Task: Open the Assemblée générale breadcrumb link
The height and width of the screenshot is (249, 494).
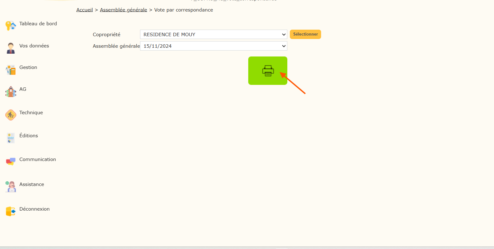Action: (x=123, y=10)
